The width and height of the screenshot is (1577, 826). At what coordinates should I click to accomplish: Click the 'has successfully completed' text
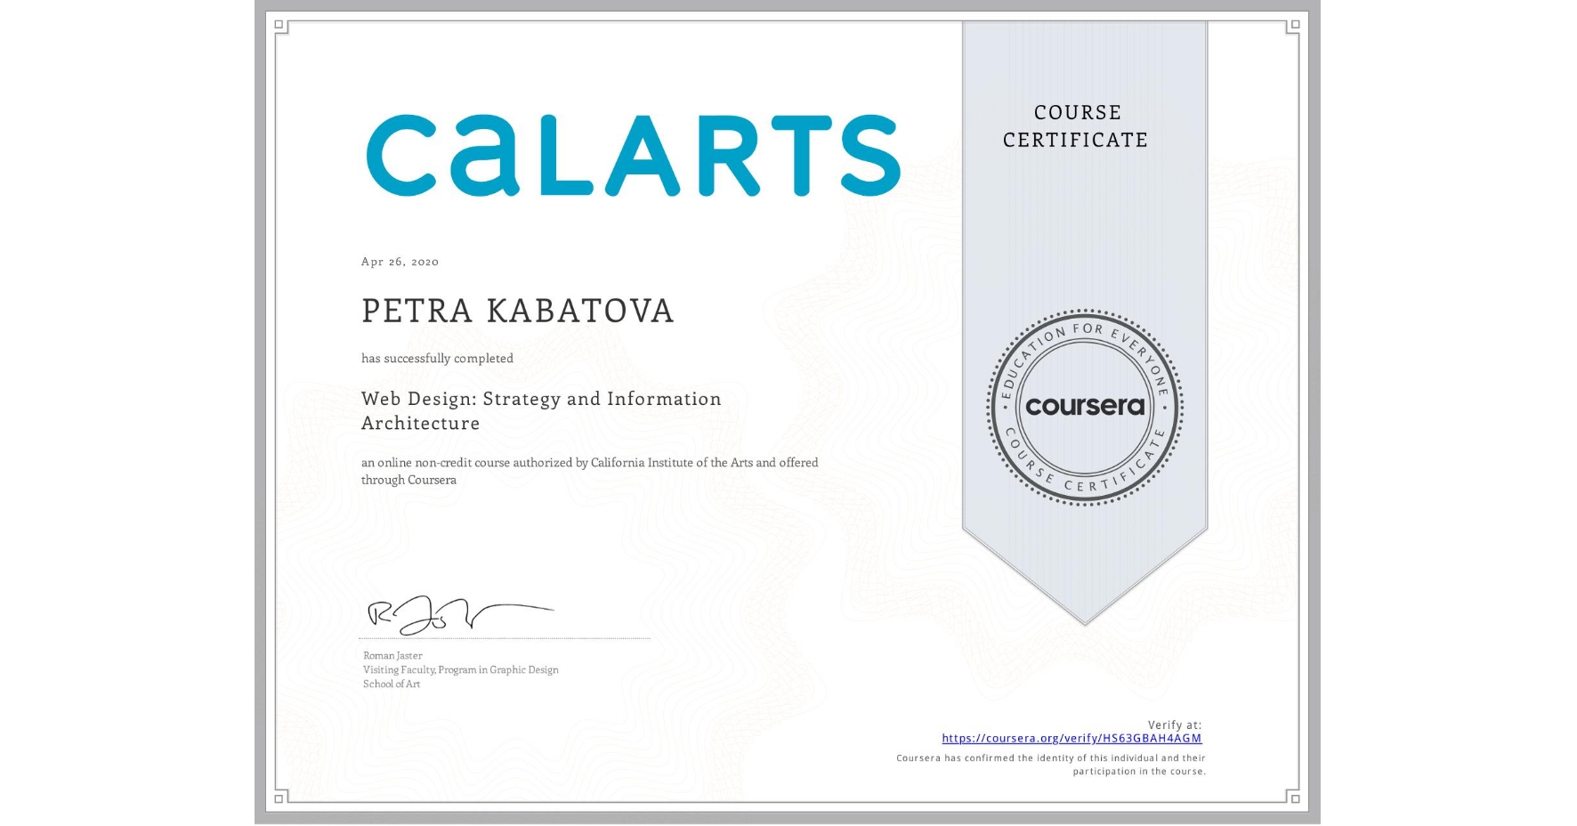tap(437, 359)
